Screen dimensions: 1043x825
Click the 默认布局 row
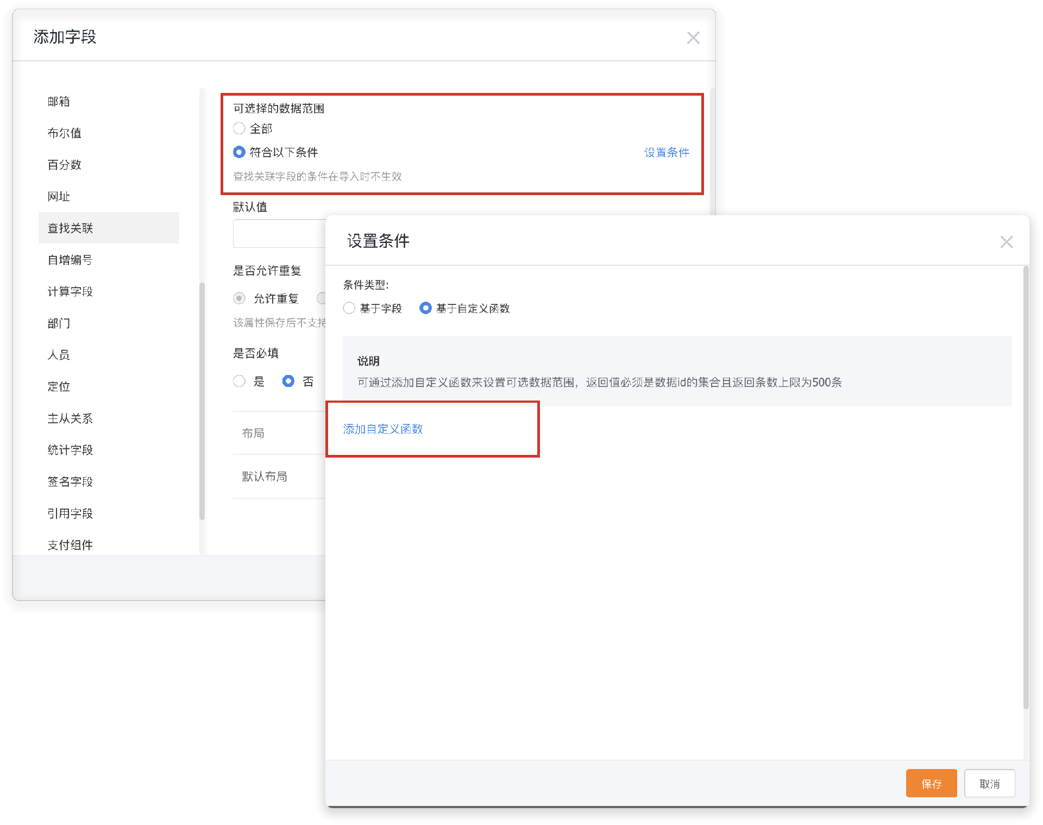(279, 477)
